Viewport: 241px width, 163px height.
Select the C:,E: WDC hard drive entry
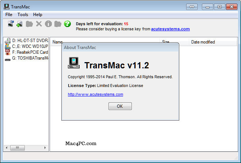(x=27, y=46)
